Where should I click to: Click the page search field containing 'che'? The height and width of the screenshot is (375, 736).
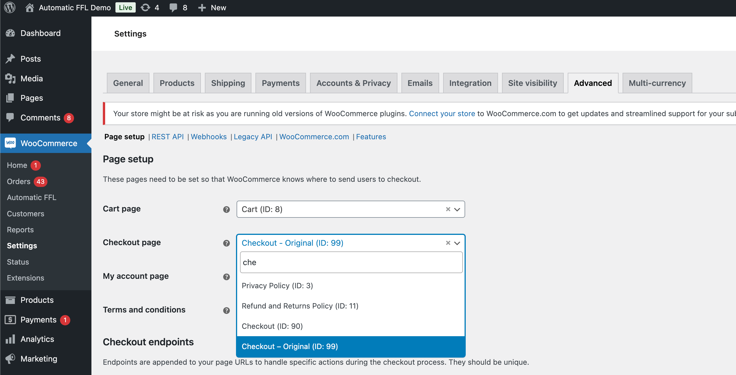point(351,262)
